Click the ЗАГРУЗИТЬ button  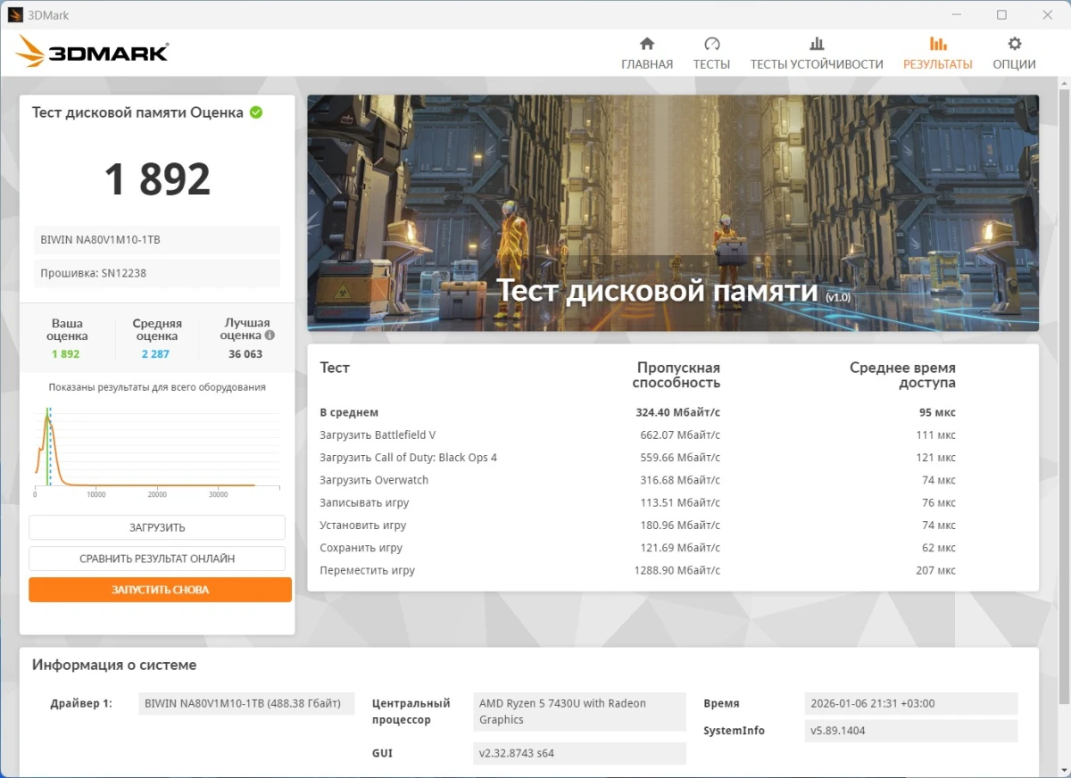coord(157,527)
